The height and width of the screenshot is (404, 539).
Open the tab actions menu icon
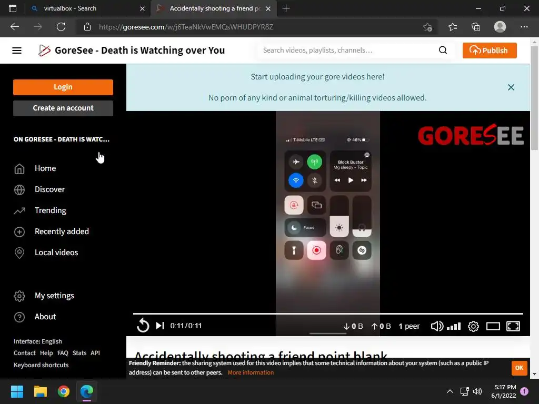click(x=13, y=8)
